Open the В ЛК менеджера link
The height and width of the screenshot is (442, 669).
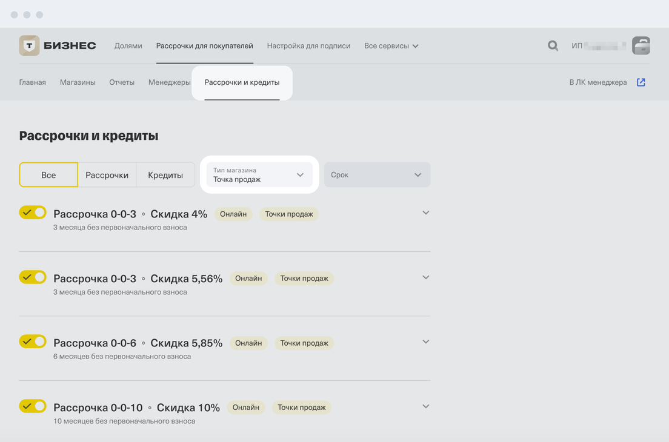pos(598,82)
